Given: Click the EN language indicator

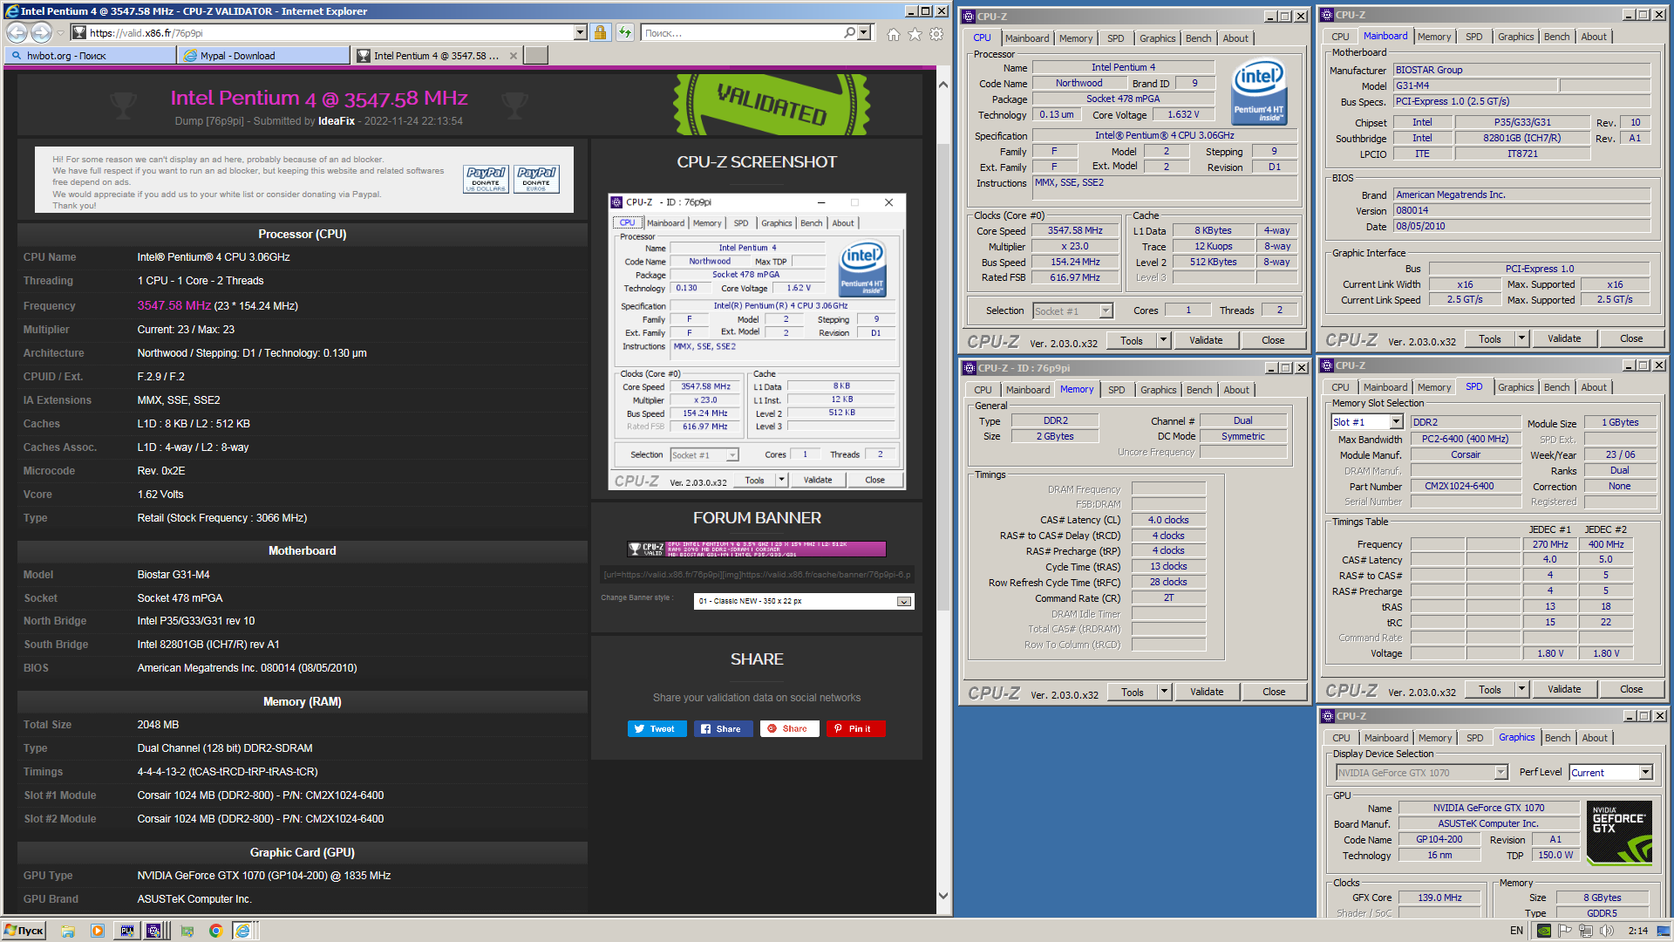Looking at the screenshot, I should click(x=1516, y=931).
